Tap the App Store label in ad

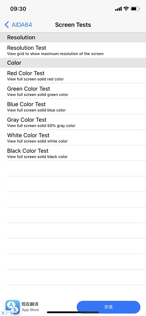tap(30, 310)
